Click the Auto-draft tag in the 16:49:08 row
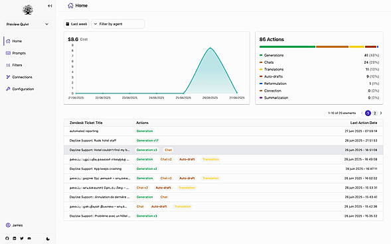Screen dimensions: 391x244 tap(187, 159)
